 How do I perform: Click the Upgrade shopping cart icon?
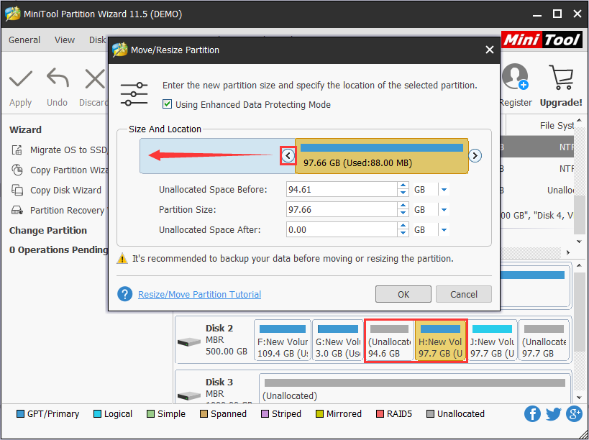(561, 78)
